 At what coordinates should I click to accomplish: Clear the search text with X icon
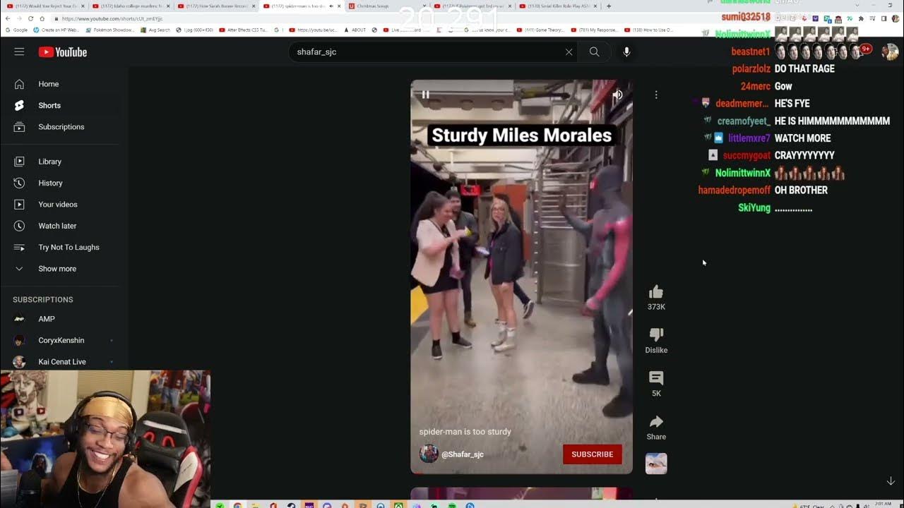click(569, 52)
